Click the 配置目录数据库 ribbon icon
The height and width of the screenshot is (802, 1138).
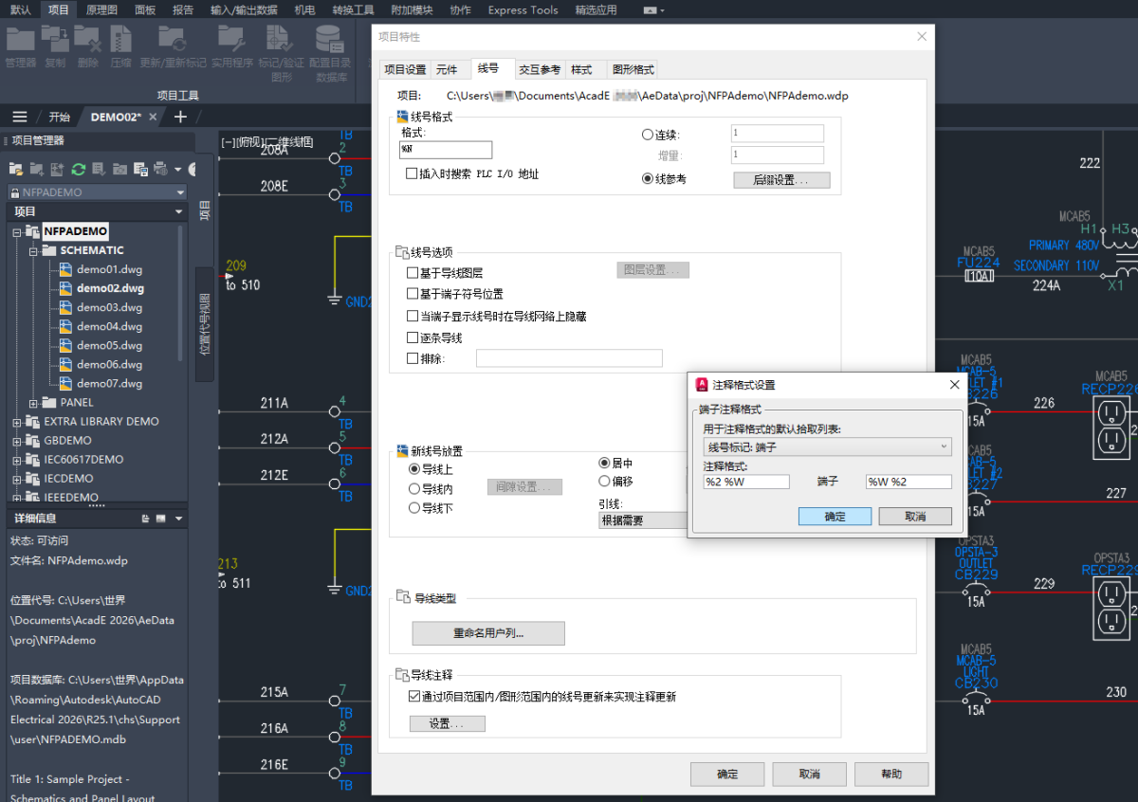coord(329,39)
